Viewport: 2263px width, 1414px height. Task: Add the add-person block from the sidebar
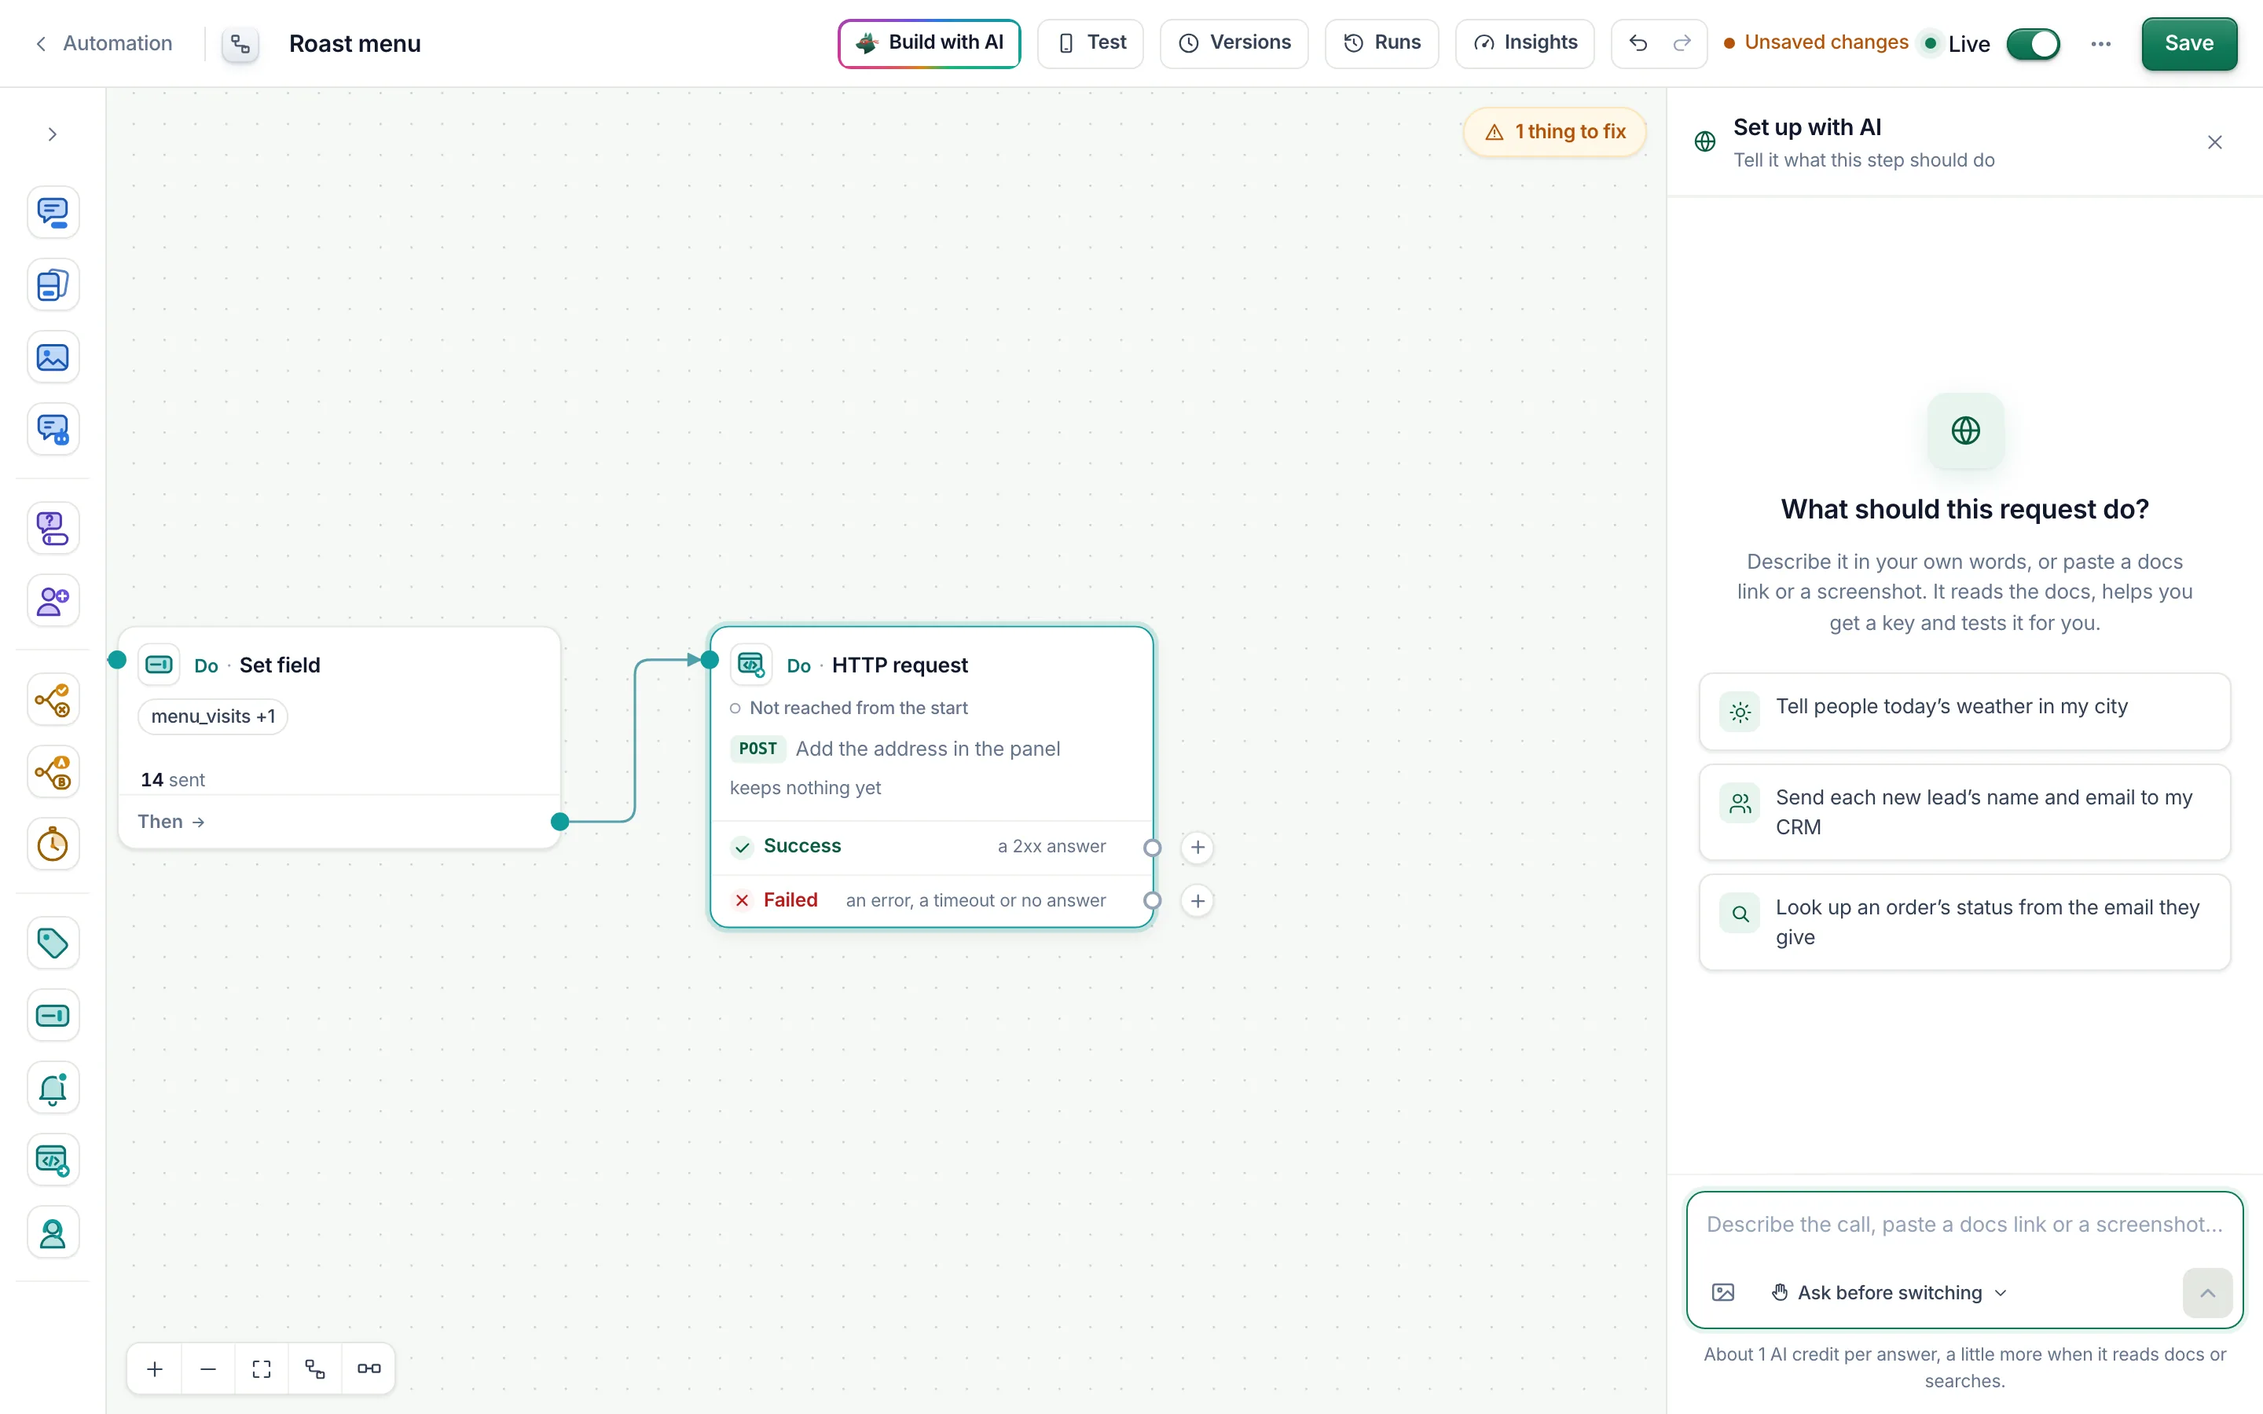53,600
